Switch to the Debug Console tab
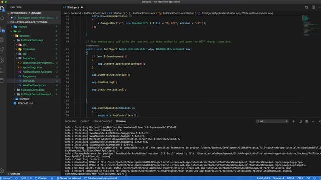This screenshot has height=180, width=321. coord(102,121)
